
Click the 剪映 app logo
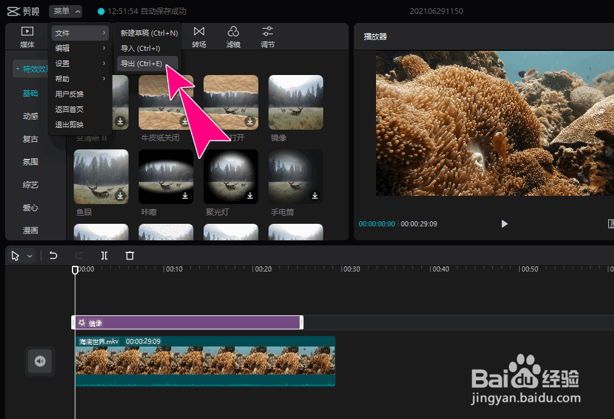tap(24, 11)
